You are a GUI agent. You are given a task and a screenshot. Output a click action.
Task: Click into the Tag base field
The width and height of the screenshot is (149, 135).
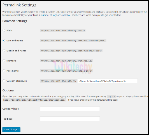70,119
